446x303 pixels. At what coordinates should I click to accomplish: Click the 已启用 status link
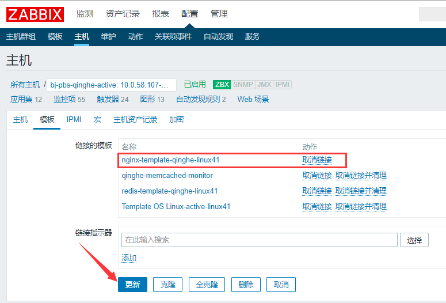[x=195, y=84]
